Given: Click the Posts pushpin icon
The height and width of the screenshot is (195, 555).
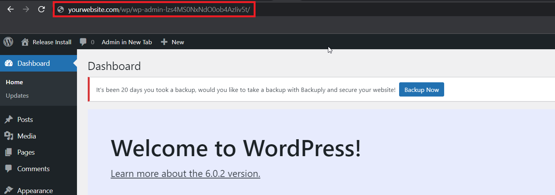Looking at the screenshot, I should tap(9, 120).
